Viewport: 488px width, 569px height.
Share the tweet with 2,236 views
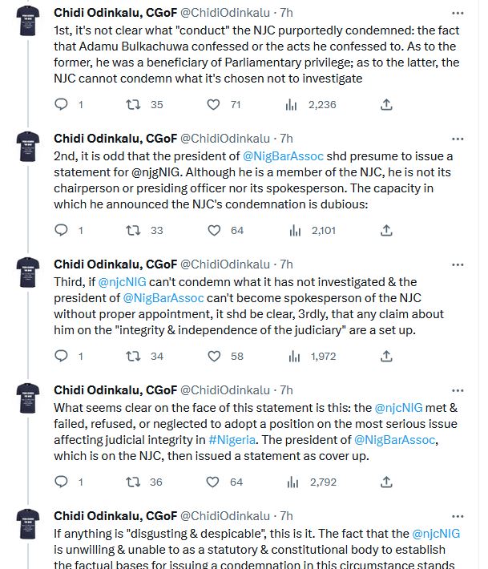386,104
